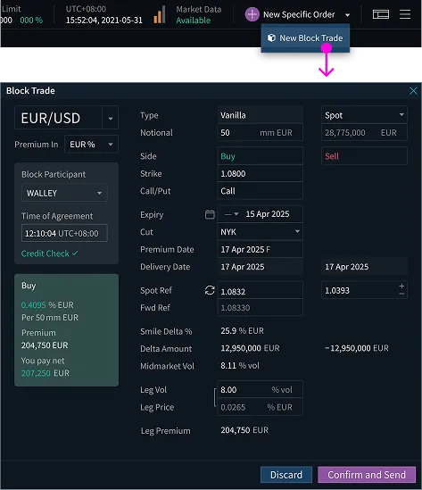
Task: Open the hamburger menu icon
Action: [405, 14]
